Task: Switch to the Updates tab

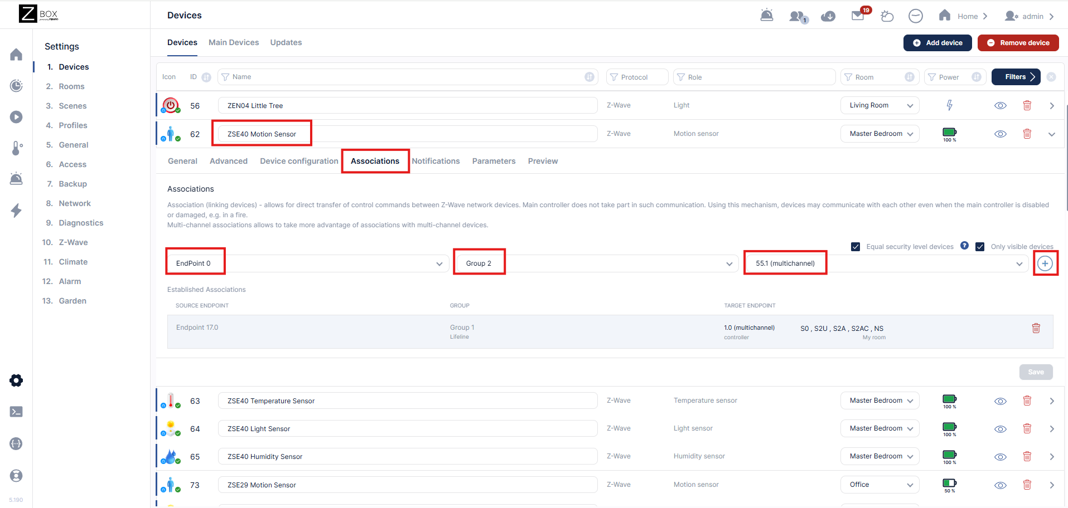Action: coord(286,42)
